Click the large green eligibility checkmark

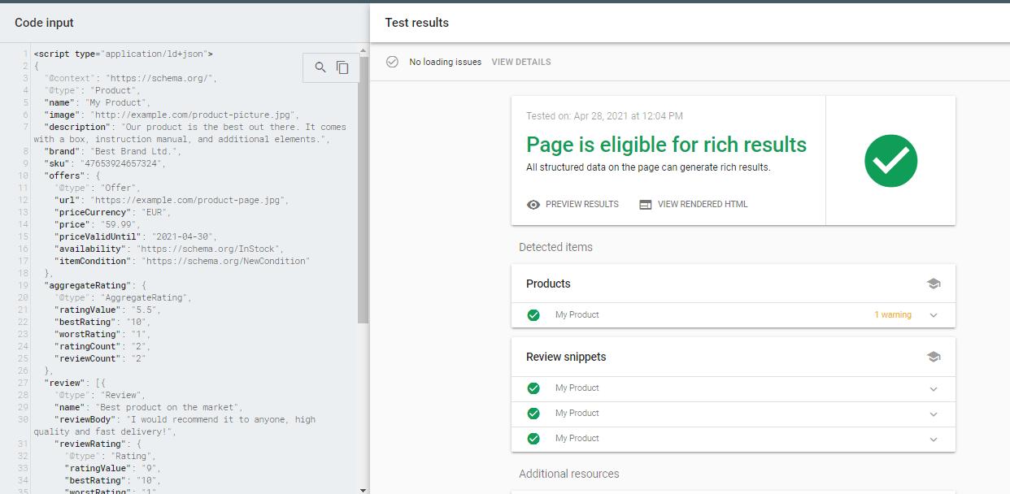890,160
